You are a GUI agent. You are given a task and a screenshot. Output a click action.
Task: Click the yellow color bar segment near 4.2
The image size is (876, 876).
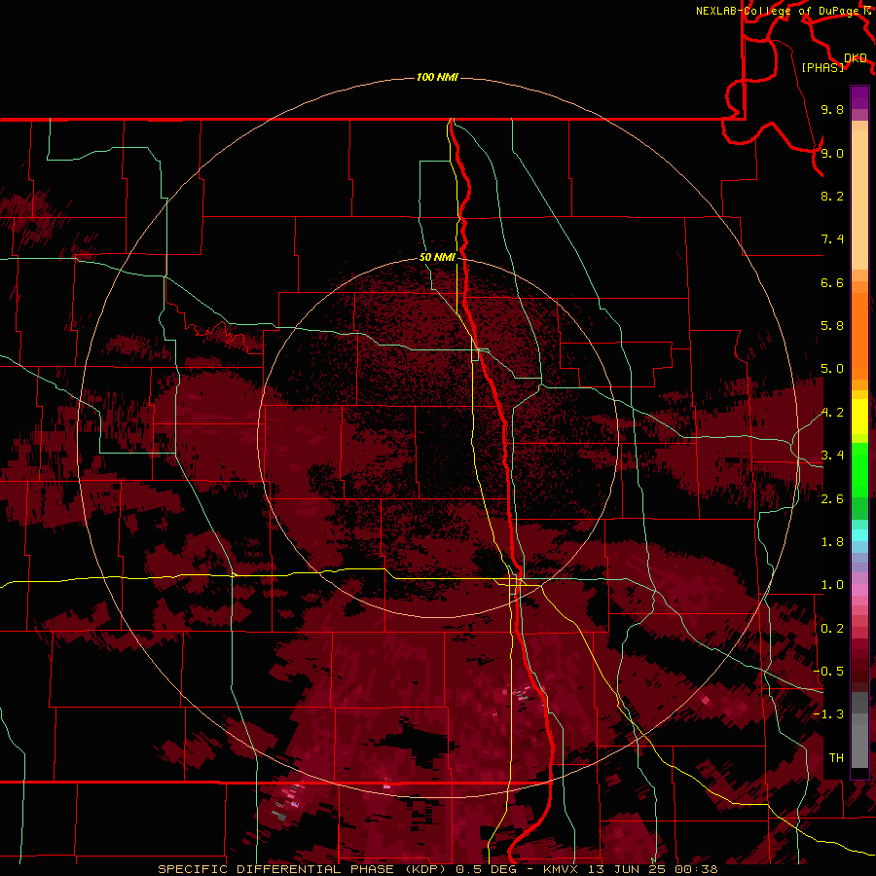859,417
